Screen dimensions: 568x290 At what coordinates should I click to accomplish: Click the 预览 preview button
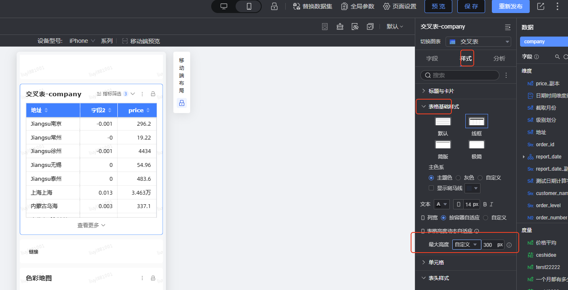tap(438, 6)
